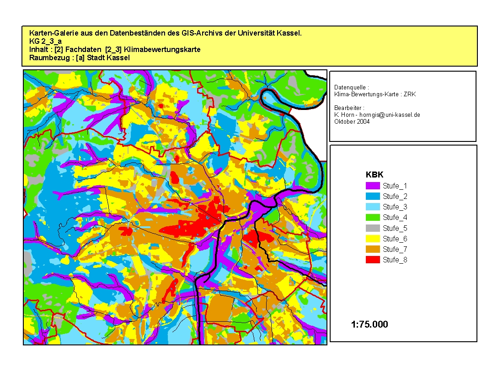Click the 'Inhalt' Klimabewertungskarte header line
Viewport: 503px width, 365px height.
(114, 50)
